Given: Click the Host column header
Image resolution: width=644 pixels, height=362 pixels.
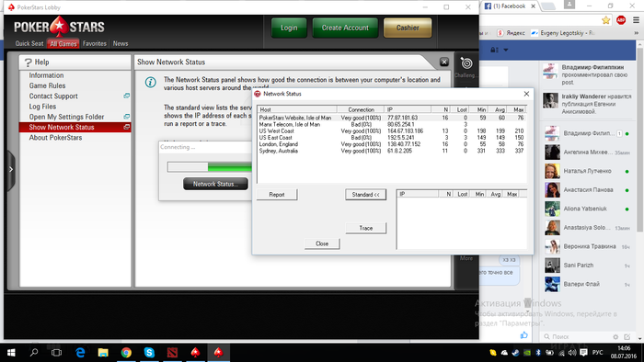Looking at the screenshot, I should click(297, 109).
